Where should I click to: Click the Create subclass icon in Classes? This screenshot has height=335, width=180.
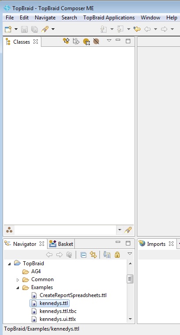[x=66, y=41]
